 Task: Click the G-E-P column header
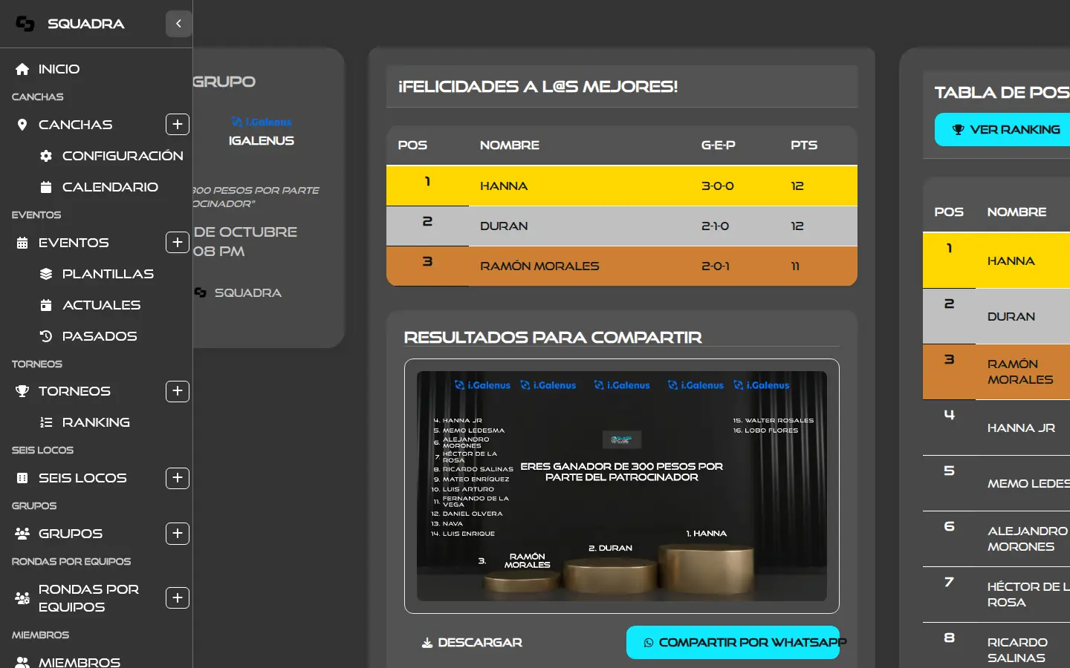tap(718, 145)
